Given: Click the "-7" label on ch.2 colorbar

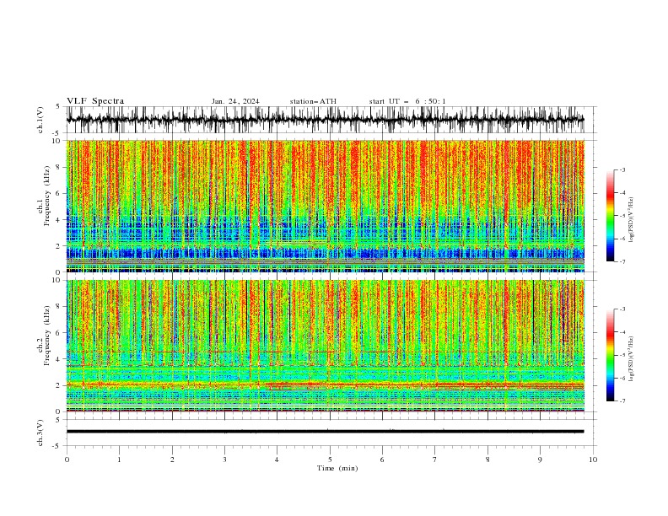Looking at the screenshot, I should pos(622,400).
